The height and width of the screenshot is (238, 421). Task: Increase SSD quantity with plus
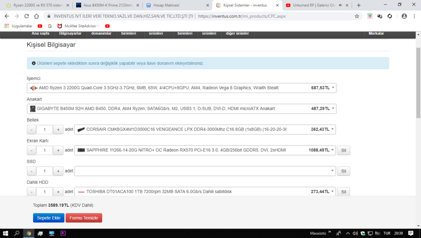click(58, 171)
